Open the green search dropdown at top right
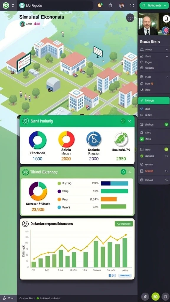 pyautogui.click(x=154, y=6)
